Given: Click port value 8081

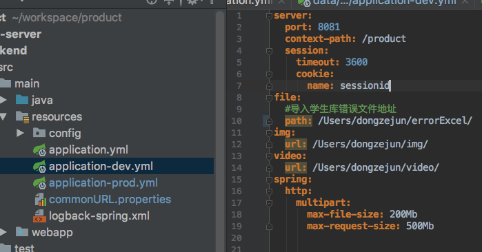Looking at the screenshot, I should [x=329, y=27].
